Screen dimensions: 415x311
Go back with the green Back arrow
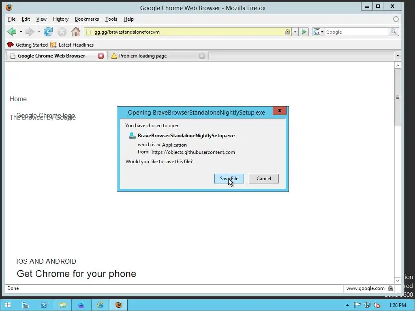click(x=12, y=32)
